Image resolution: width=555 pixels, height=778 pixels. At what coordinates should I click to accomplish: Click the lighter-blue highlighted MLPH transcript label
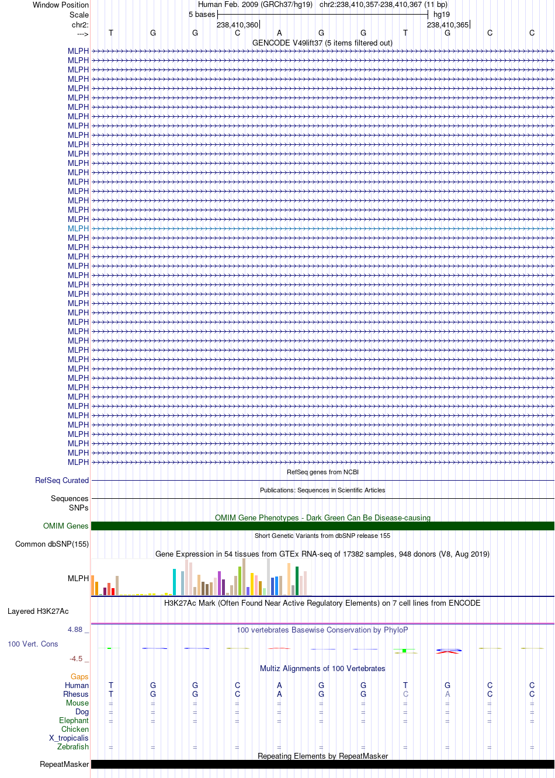78,229
